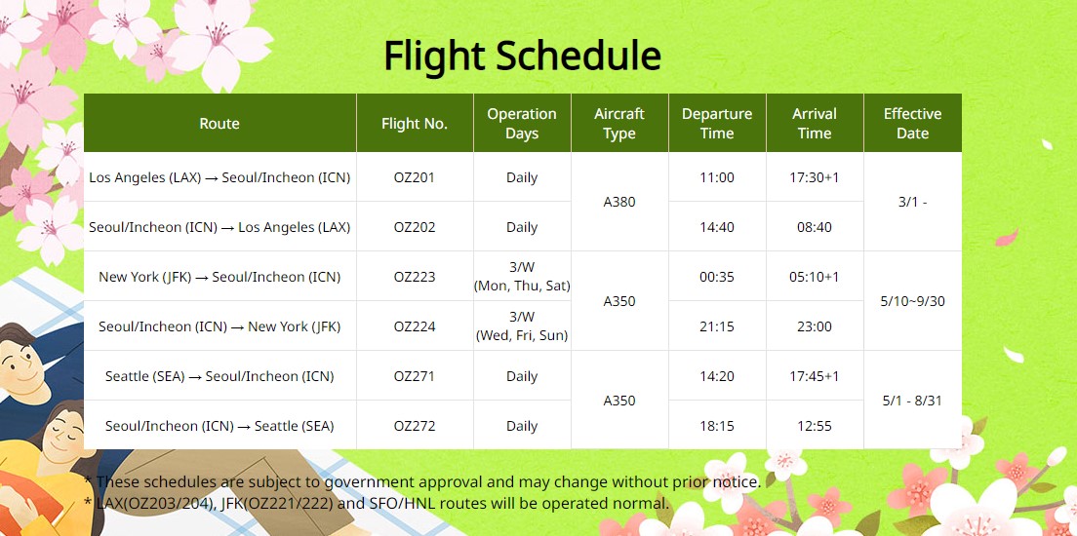Click the Flight No. column header
This screenshot has height=536, width=1077.
pos(415,124)
